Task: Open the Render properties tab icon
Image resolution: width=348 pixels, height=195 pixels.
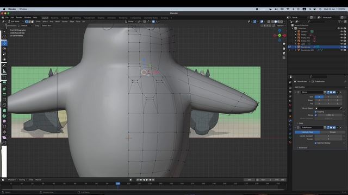Action: (290, 88)
